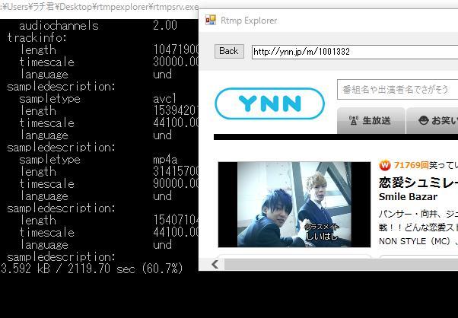Click the rtmpsrv.exe console title bar

pos(99,7)
